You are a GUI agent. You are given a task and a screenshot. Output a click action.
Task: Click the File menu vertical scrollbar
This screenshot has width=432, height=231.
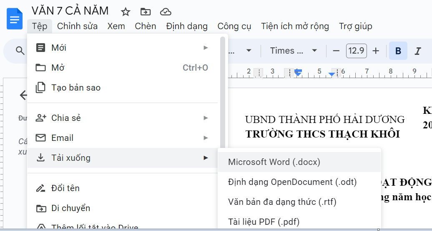tap(223, 93)
